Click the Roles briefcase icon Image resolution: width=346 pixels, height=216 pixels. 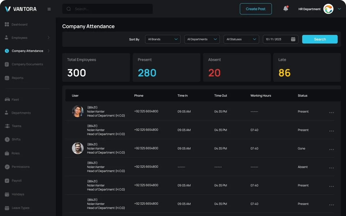click(7, 153)
